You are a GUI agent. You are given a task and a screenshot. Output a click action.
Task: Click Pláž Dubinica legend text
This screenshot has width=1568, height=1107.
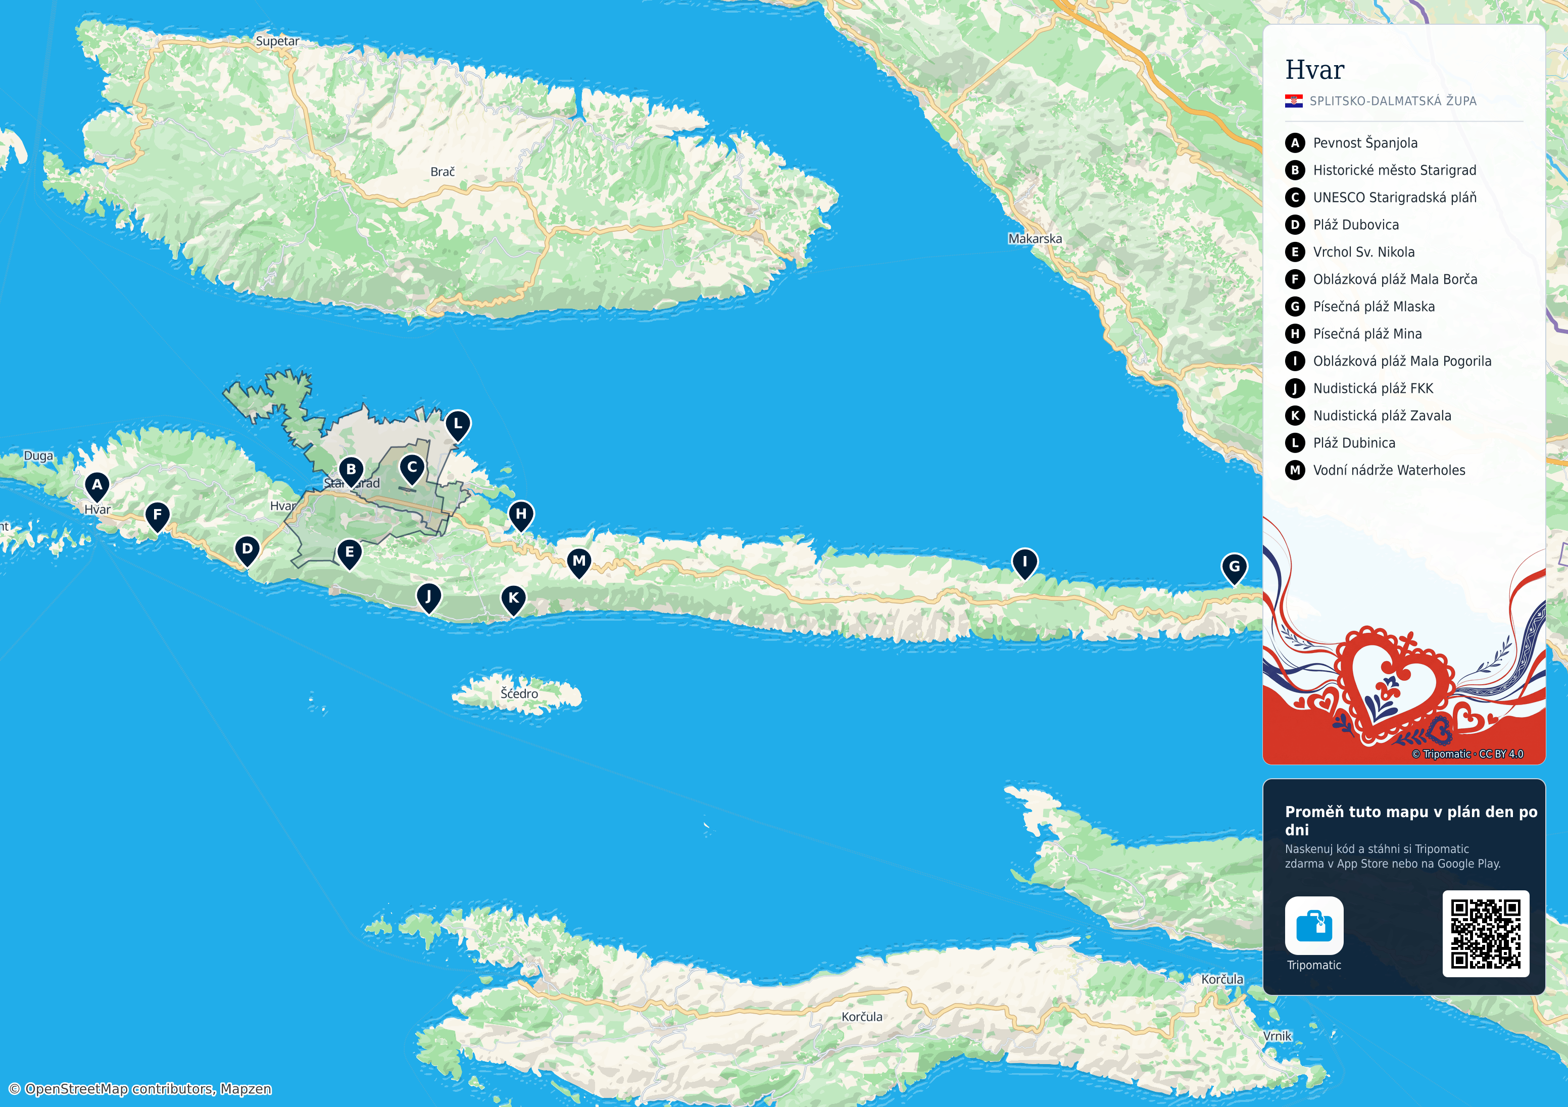1354,443
